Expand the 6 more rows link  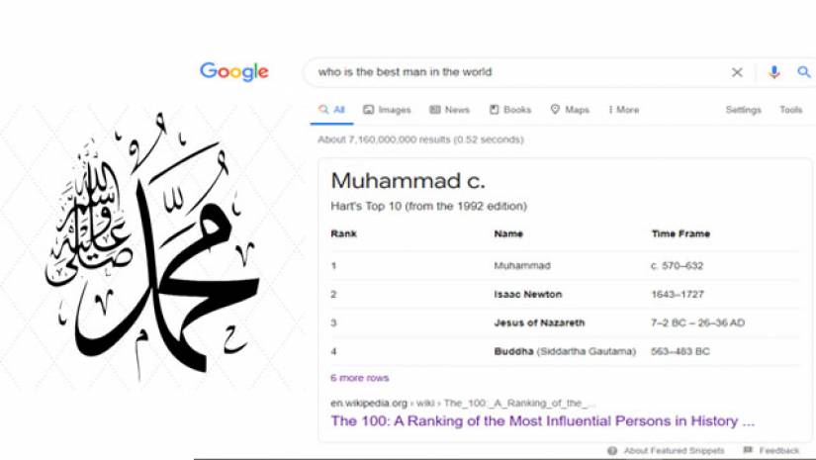pos(360,378)
